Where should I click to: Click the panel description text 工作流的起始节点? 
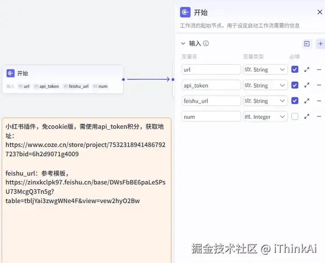(240, 26)
